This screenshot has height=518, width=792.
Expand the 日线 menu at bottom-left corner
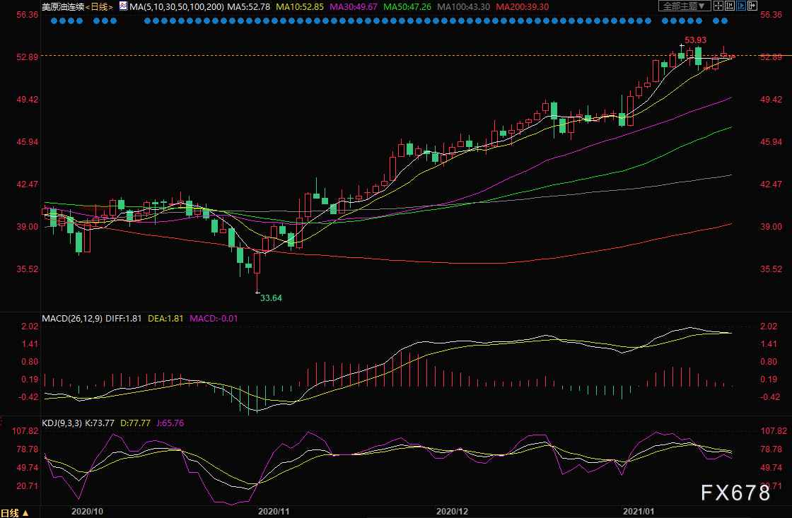pos(15,512)
